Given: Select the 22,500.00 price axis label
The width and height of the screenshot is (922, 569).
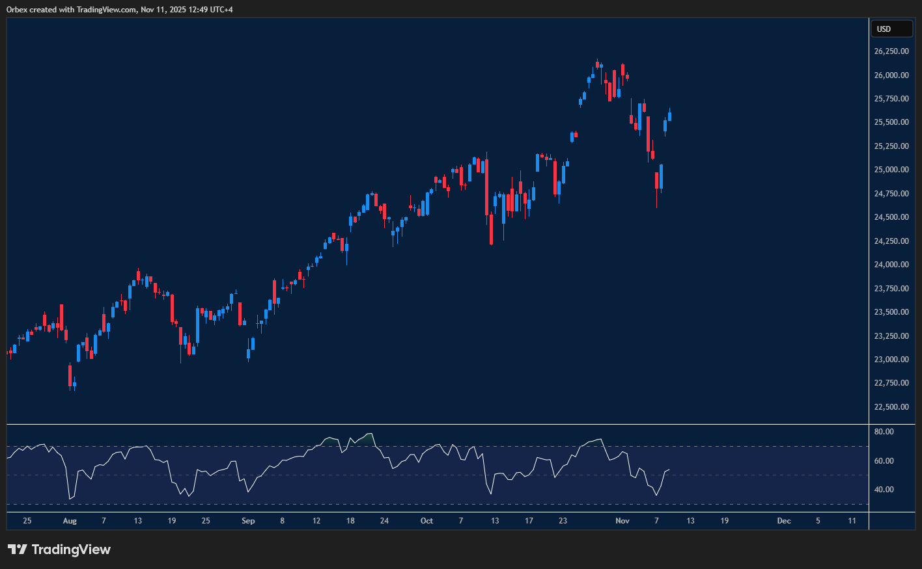Looking at the screenshot, I should (891, 407).
